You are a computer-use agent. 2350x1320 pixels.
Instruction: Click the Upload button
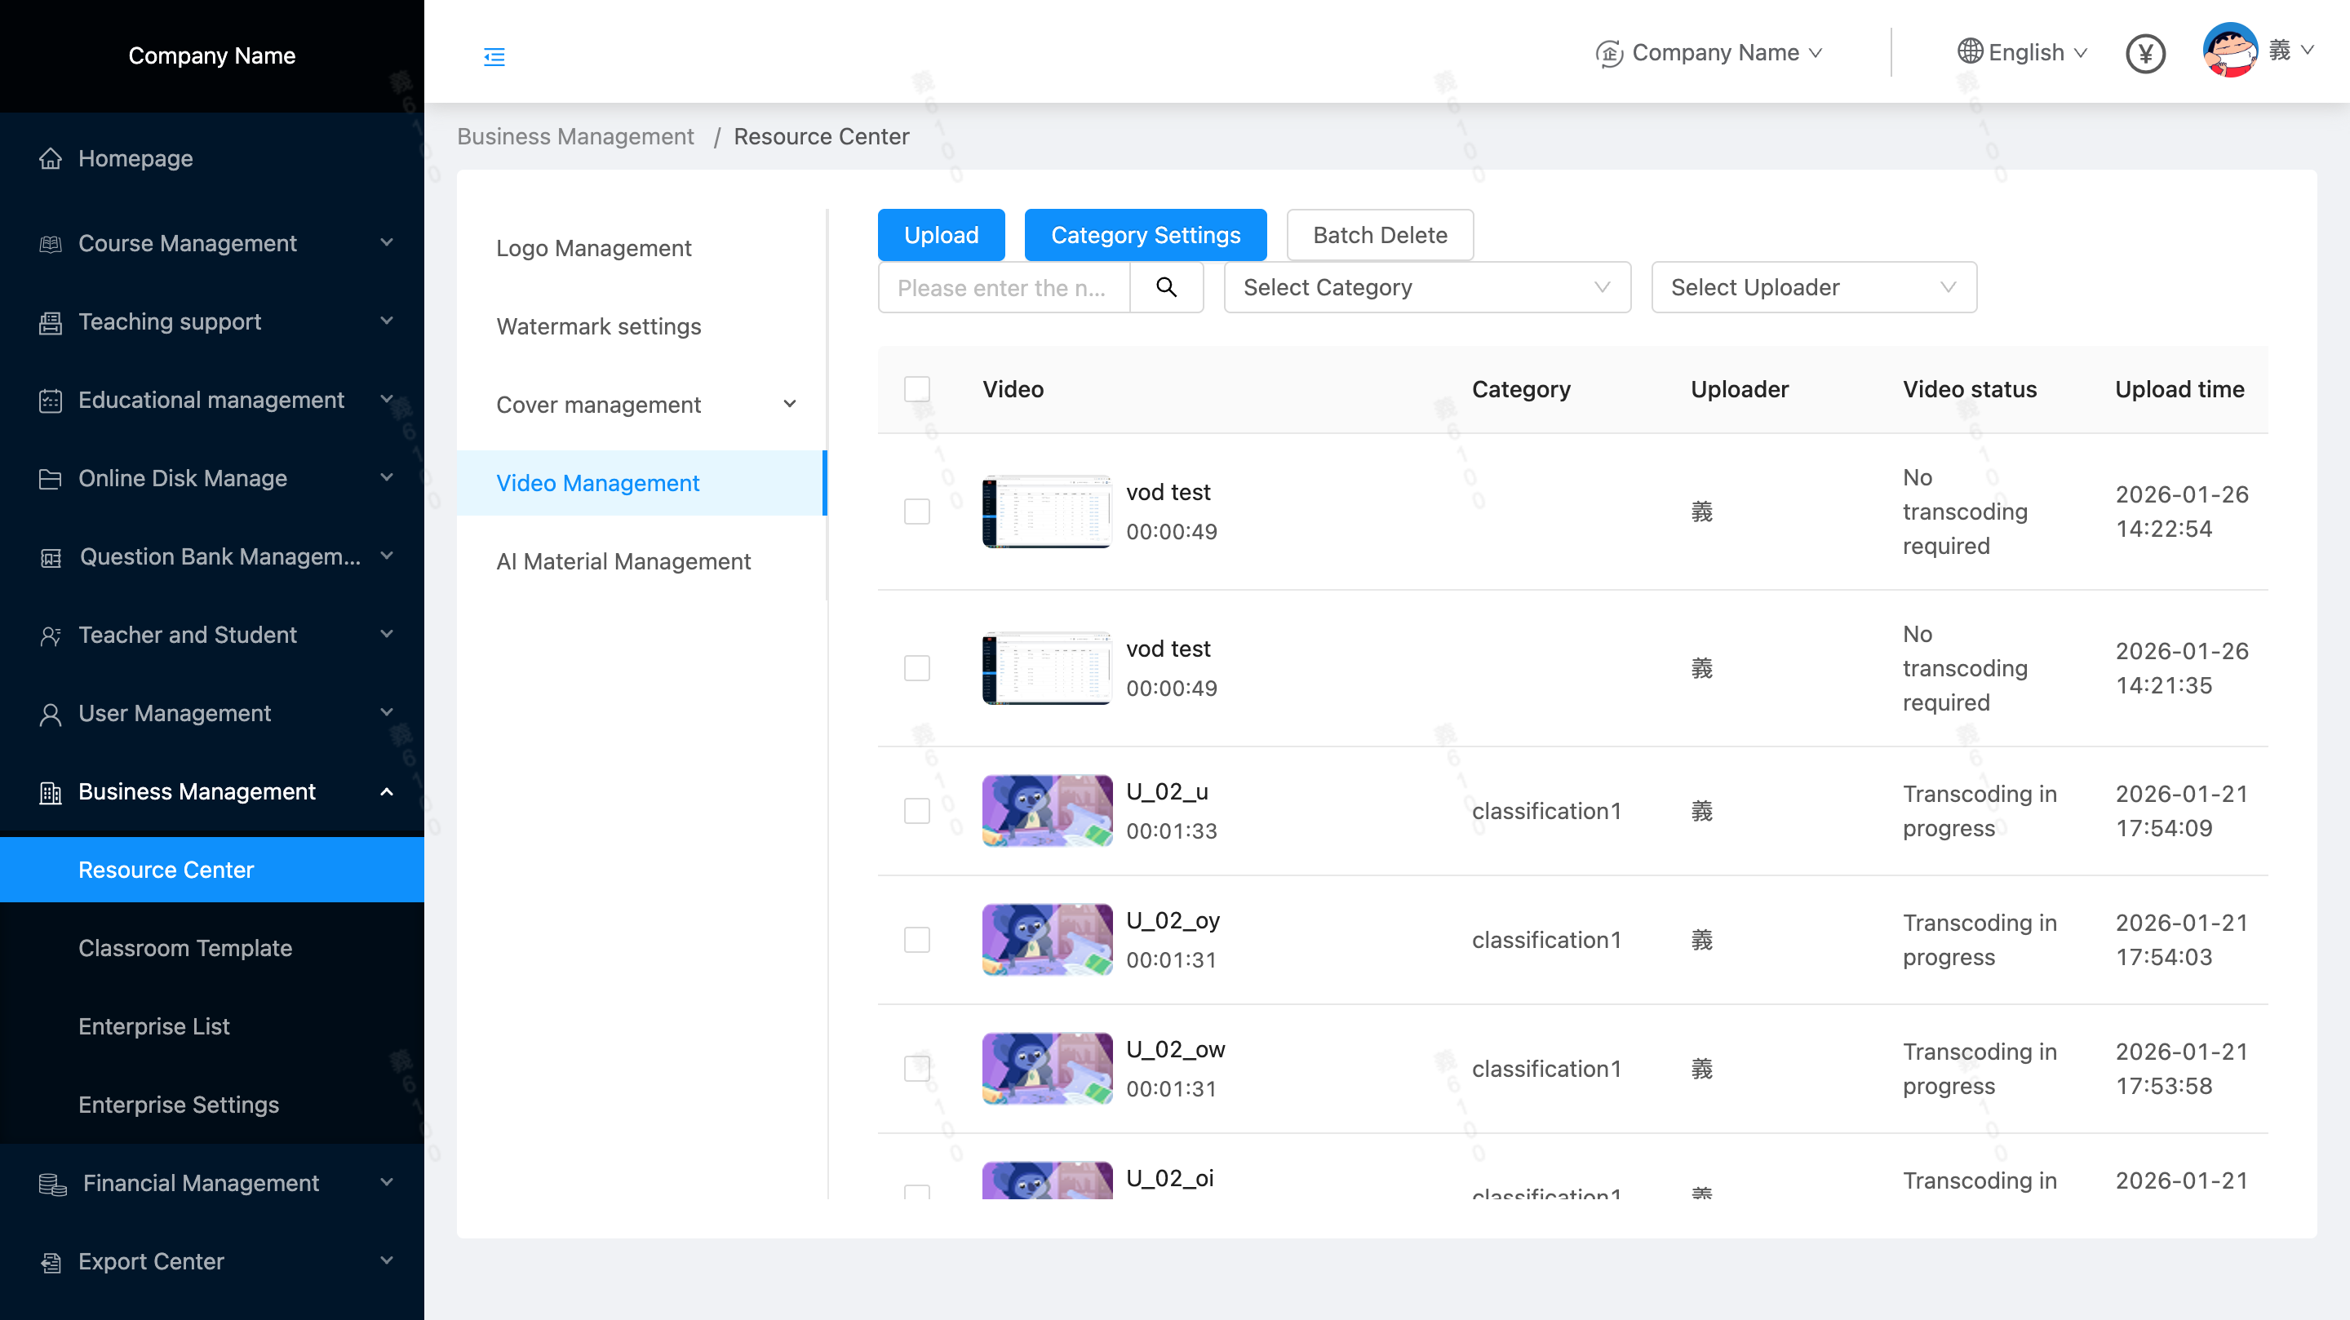pyautogui.click(x=941, y=234)
